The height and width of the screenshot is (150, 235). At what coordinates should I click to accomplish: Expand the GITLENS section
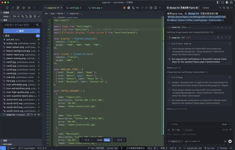[7, 144]
